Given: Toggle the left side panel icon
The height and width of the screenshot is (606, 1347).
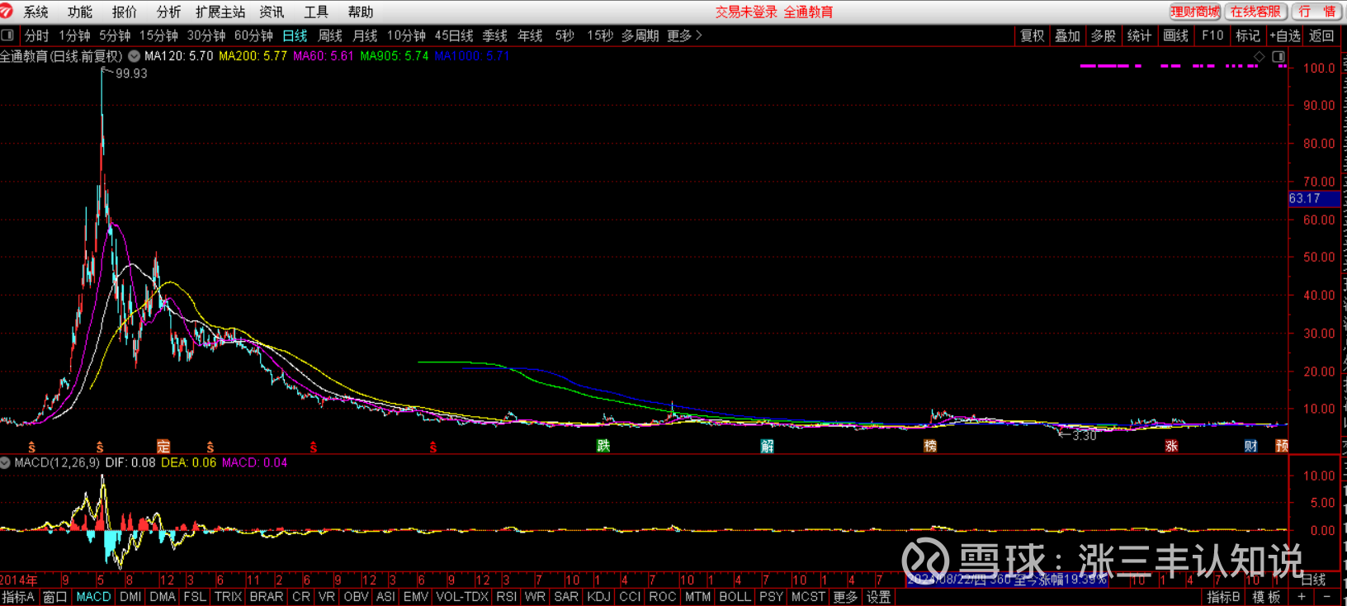Looking at the screenshot, I should (7, 36).
